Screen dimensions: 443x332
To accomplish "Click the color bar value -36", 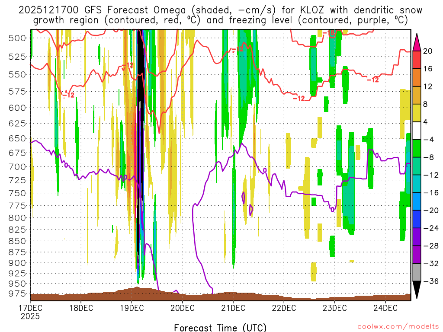I will [x=431, y=281].
